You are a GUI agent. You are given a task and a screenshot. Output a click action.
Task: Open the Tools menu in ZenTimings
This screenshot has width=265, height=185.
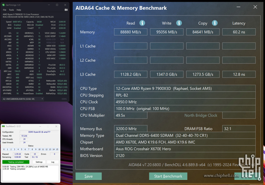pyautogui.click(x=11, y=10)
